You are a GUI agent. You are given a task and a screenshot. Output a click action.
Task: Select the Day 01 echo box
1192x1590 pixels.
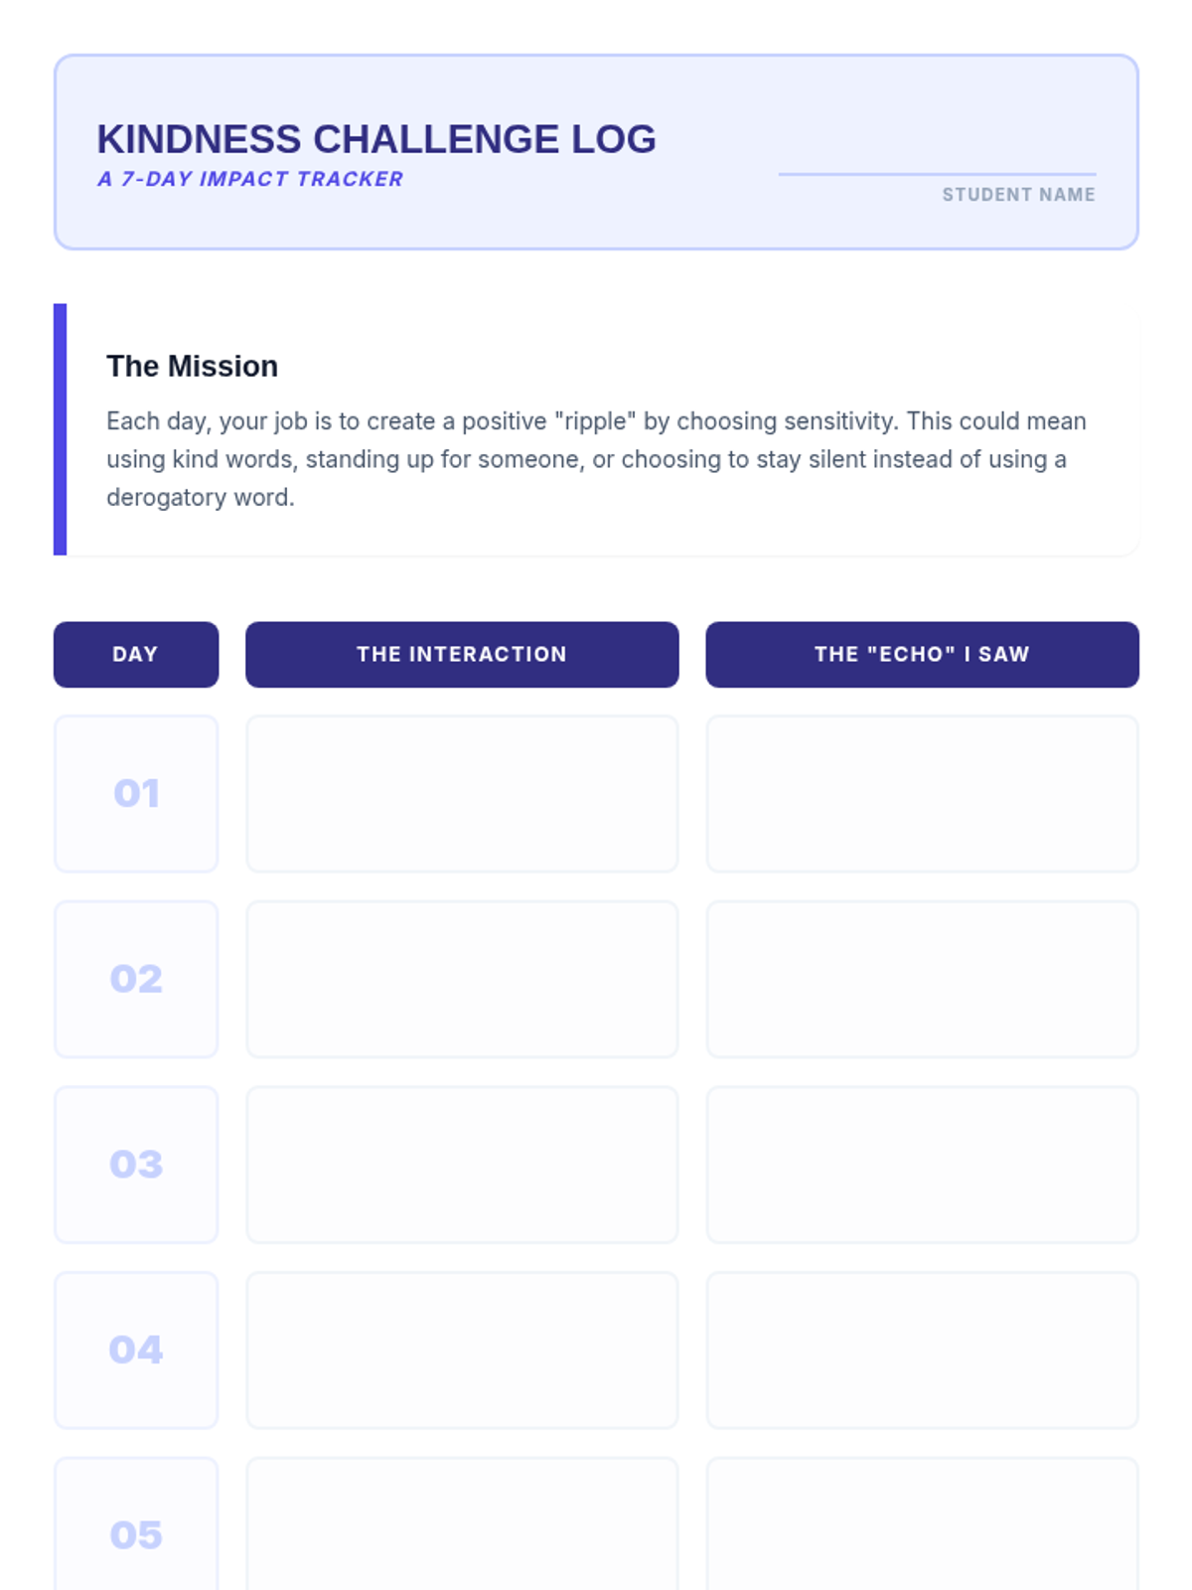922,793
